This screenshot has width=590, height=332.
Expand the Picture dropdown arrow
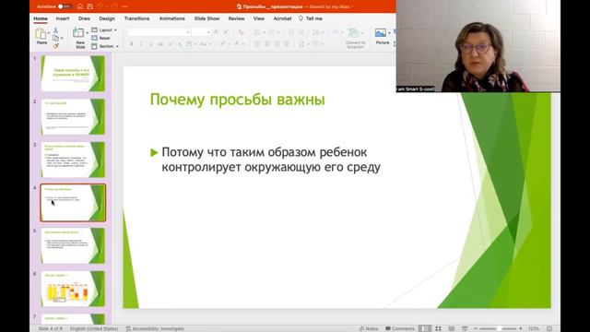tap(389, 33)
